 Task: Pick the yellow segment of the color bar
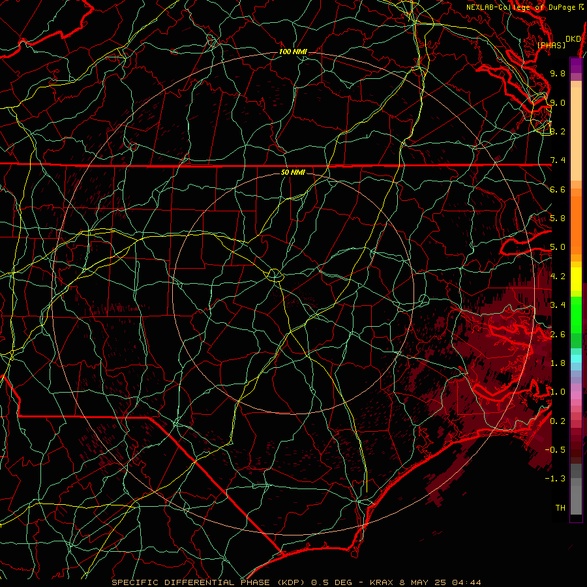(576, 279)
